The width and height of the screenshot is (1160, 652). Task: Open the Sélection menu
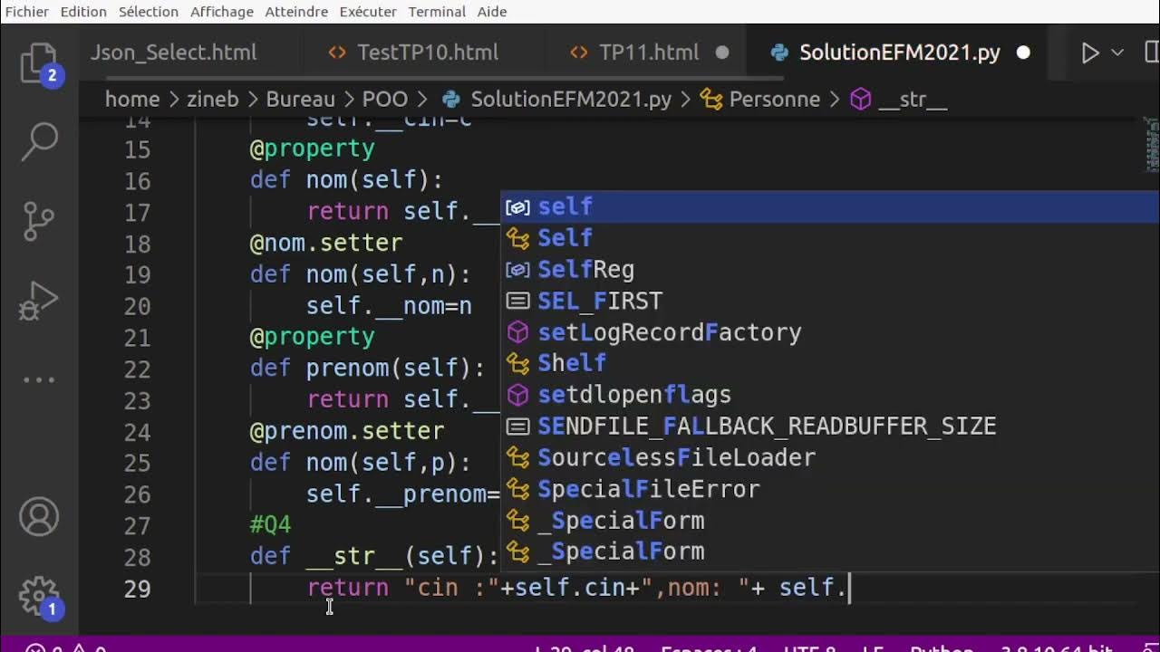click(x=148, y=12)
